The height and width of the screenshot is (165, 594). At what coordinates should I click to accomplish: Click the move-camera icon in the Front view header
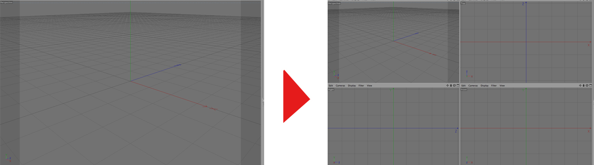click(x=580, y=86)
